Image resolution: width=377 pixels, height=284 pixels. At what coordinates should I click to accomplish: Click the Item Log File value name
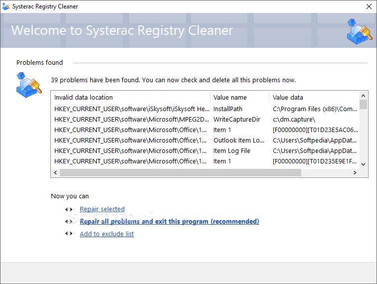pos(232,151)
